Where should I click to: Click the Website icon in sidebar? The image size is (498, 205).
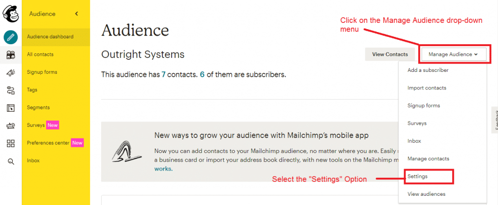click(x=11, y=108)
